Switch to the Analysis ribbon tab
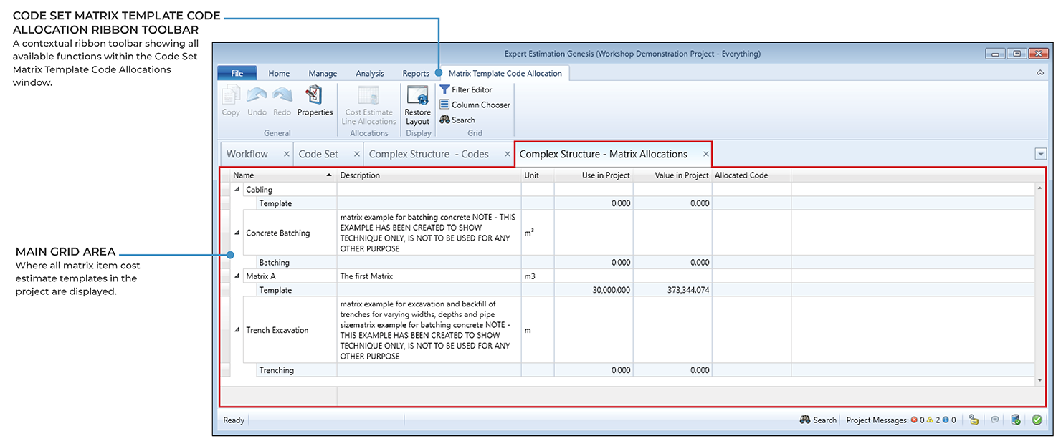Viewport: 1061px width, 446px height. click(x=369, y=73)
